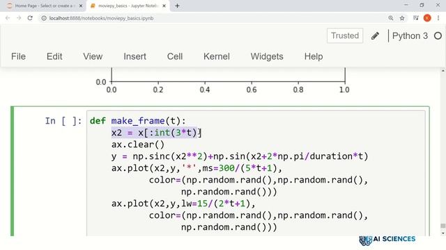Open the zoom magnifier icon
The width and height of the screenshot is (446, 250).
coord(391,18)
